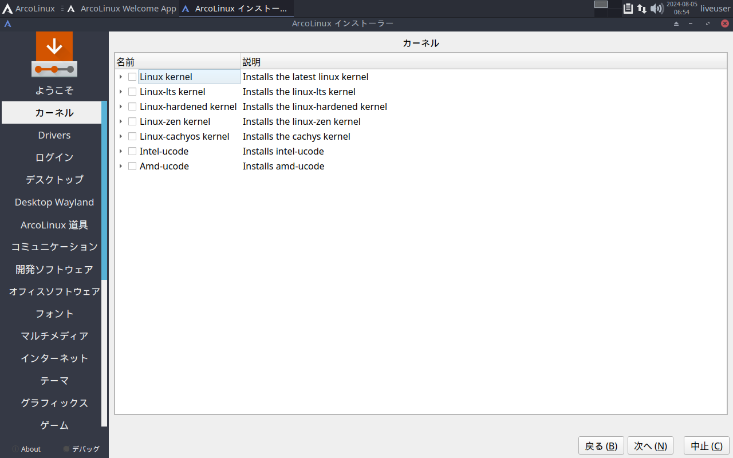Expand the Linux kernel tree row
The width and height of the screenshot is (733, 458).
click(x=120, y=77)
